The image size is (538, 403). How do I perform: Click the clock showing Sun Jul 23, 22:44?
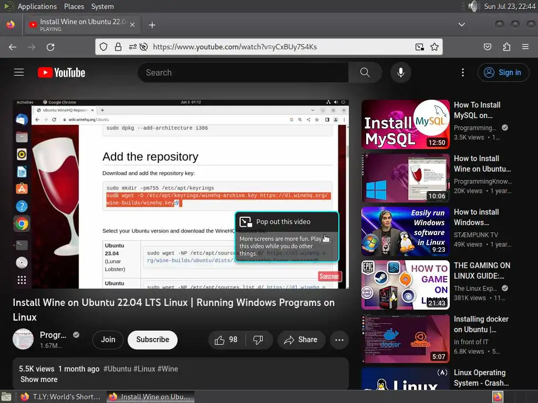click(x=510, y=6)
